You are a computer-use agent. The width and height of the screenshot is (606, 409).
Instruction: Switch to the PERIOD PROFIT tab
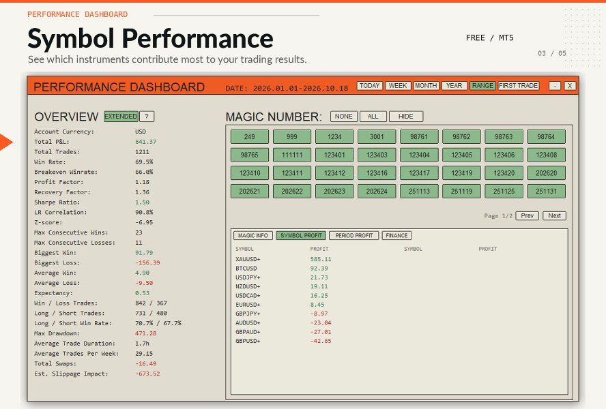tap(354, 236)
